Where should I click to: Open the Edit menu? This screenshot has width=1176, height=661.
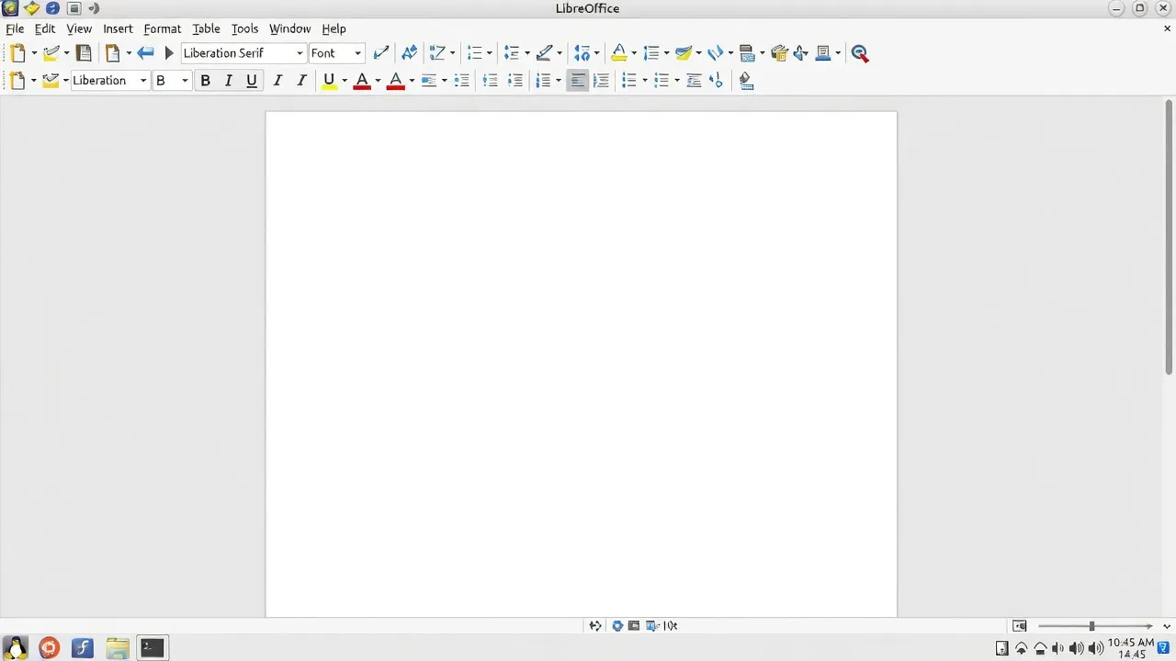tap(45, 28)
